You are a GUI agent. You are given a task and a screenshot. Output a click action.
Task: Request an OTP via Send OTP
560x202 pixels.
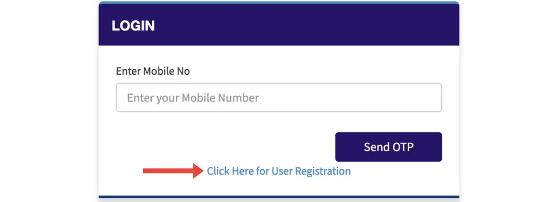(388, 147)
